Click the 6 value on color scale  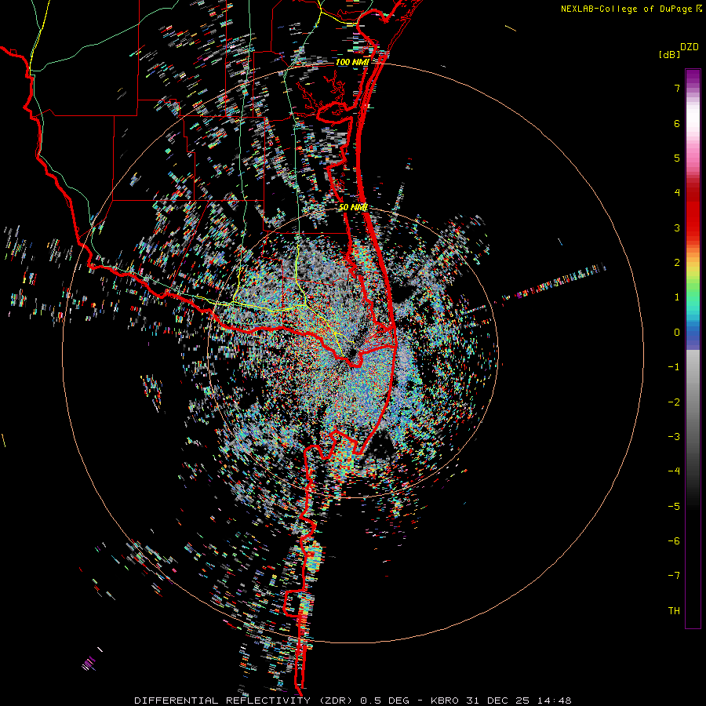coord(677,123)
